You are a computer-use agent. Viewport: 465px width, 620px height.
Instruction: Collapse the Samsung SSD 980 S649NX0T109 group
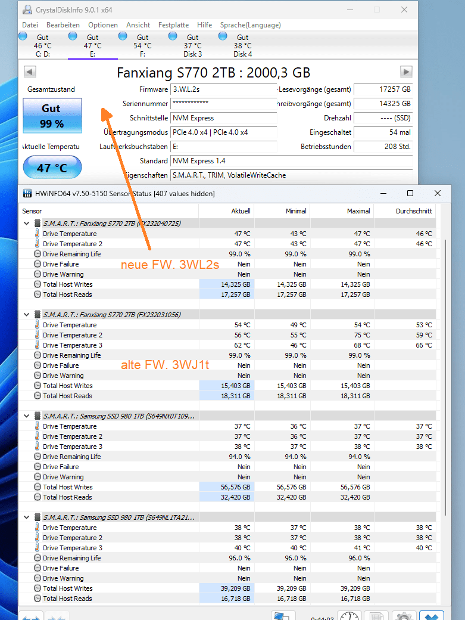click(26, 416)
